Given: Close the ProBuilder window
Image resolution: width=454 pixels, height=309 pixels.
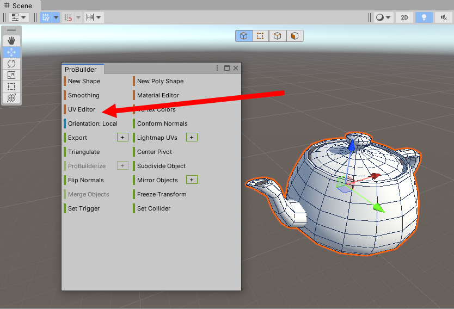Looking at the screenshot, I should point(236,68).
